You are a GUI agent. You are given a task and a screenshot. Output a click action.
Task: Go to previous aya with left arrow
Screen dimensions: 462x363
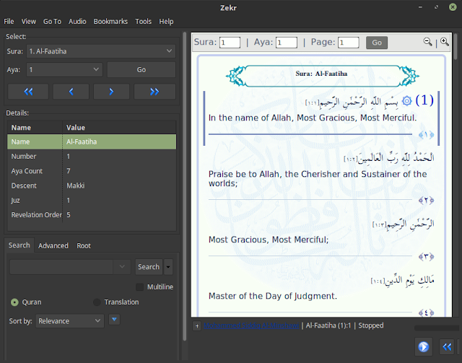point(71,92)
